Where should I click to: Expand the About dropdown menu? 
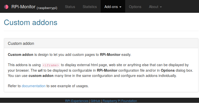point(155,7)
